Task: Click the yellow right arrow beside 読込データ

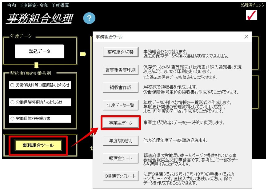Action: (83, 54)
